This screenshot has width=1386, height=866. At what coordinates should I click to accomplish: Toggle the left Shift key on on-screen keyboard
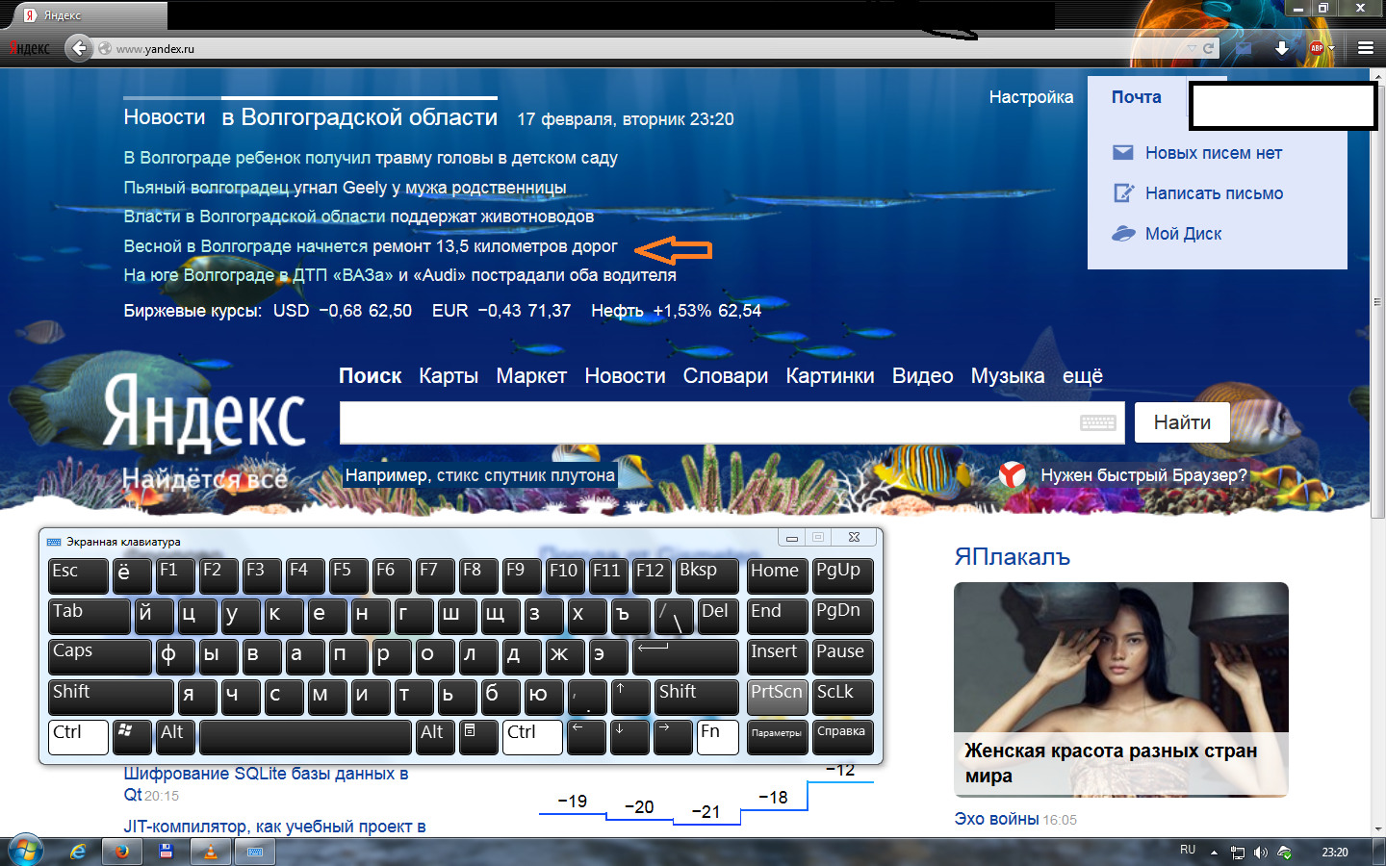pos(110,696)
